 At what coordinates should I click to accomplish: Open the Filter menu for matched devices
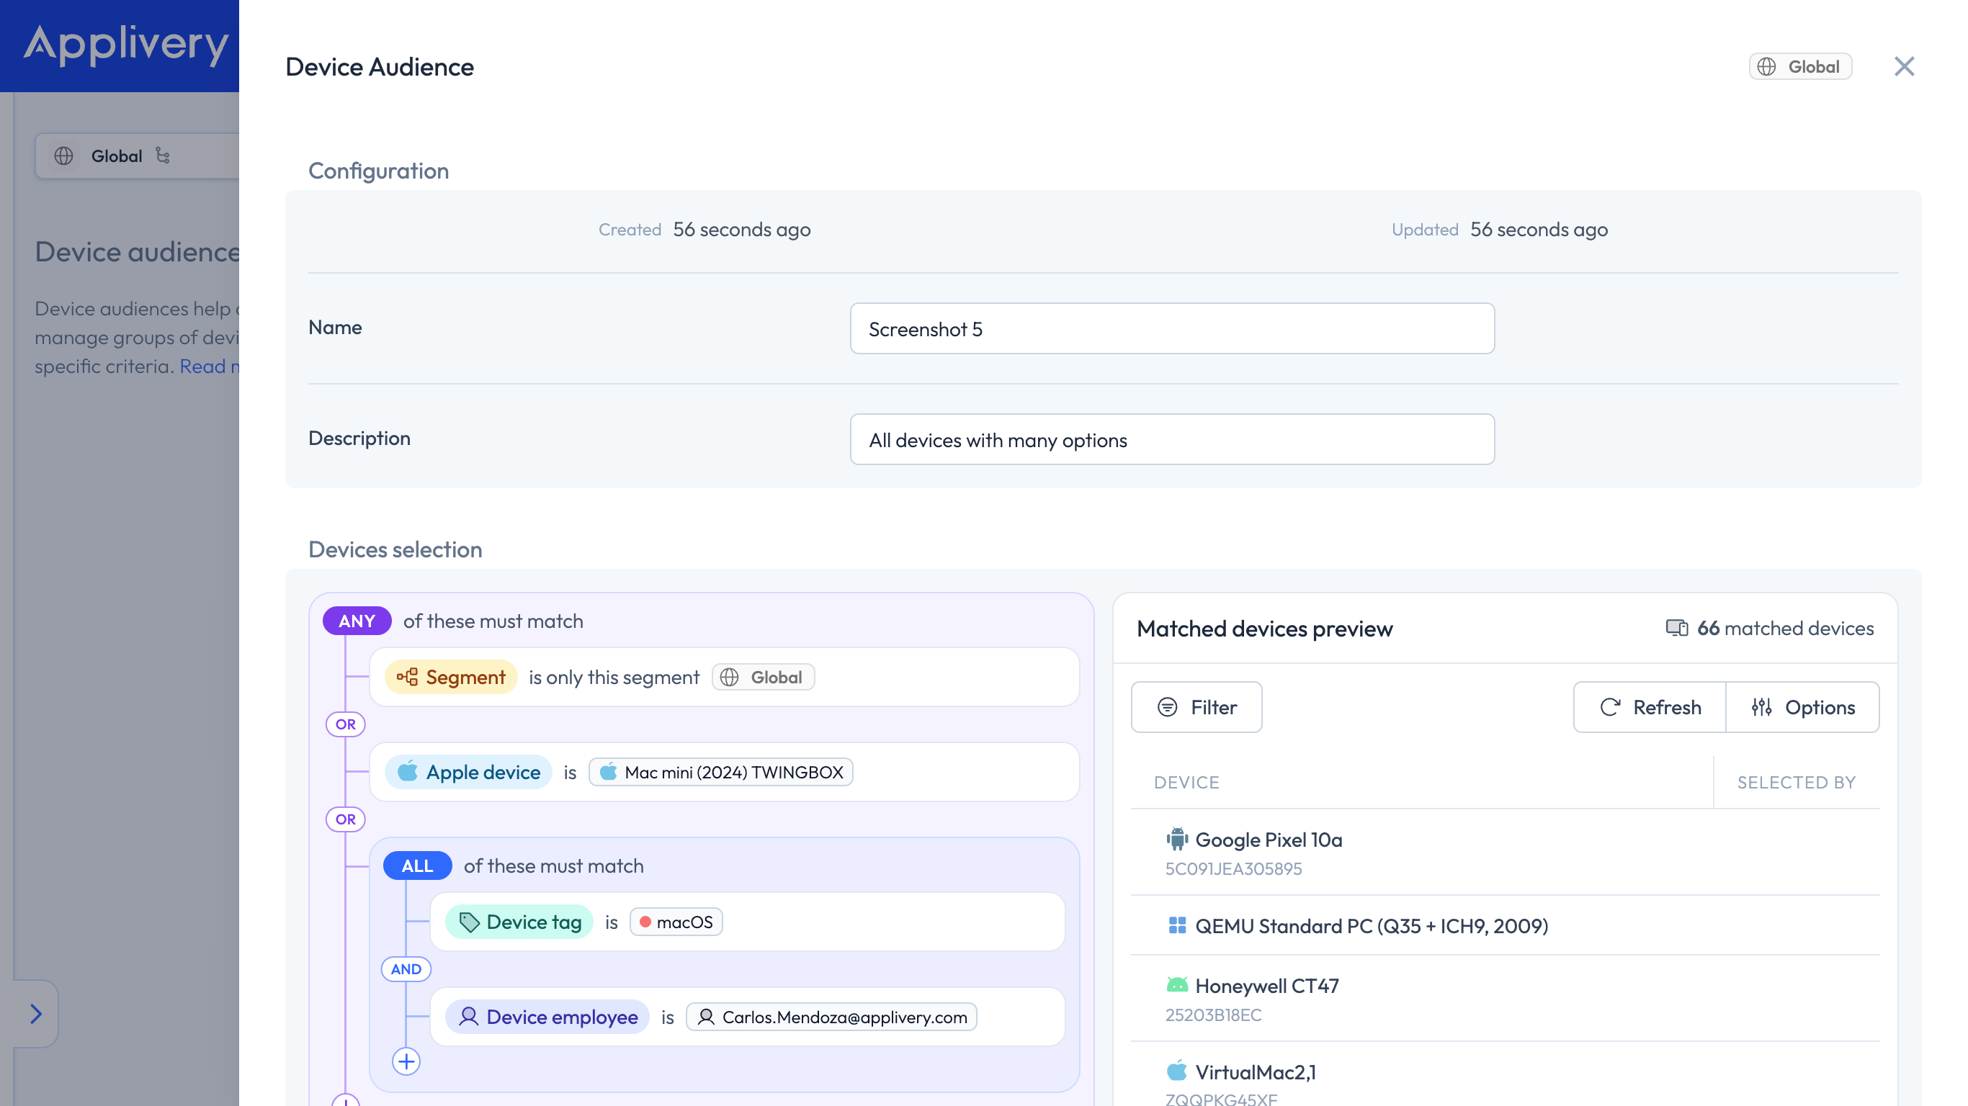[x=1197, y=707]
